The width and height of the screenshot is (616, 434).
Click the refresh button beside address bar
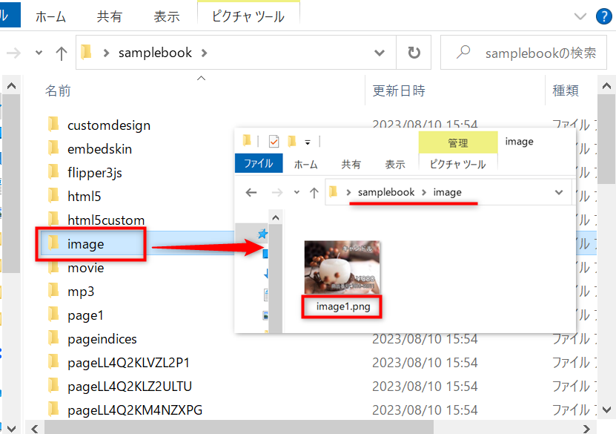coord(414,53)
